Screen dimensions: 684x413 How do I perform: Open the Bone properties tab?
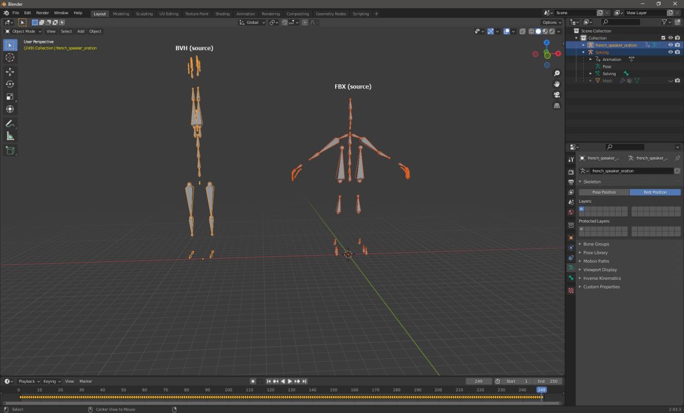tap(571, 278)
